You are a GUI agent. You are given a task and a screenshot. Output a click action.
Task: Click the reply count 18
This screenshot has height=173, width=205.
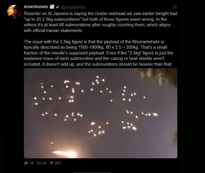[x=31, y=163]
